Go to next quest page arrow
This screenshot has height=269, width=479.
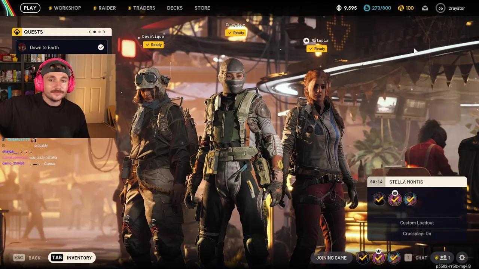(x=104, y=32)
